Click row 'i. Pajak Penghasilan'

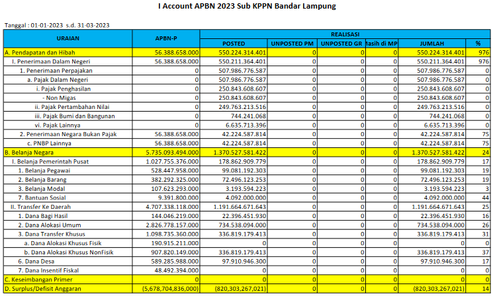tap(247, 89)
